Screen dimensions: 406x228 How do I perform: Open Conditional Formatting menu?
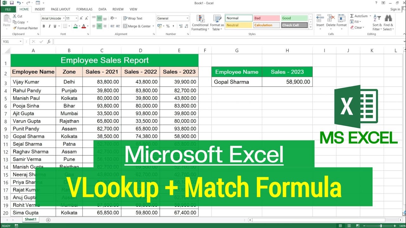[x=200, y=23]
